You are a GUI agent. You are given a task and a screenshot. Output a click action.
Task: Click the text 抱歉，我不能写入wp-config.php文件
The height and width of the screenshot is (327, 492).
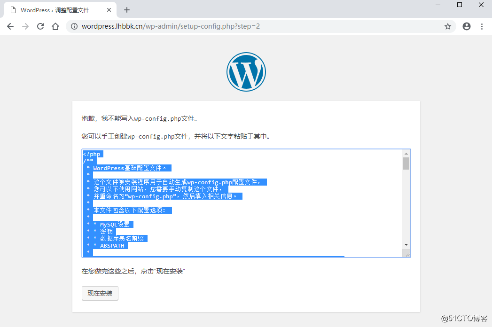[140, 118]
